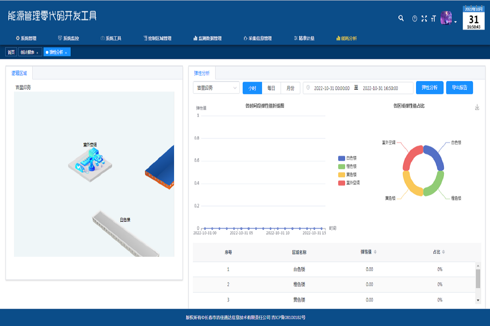The height and width of the screenshot is (326, 490).
Task: Enter fullscreen using the expand icon
Action: tap(424, 18)
